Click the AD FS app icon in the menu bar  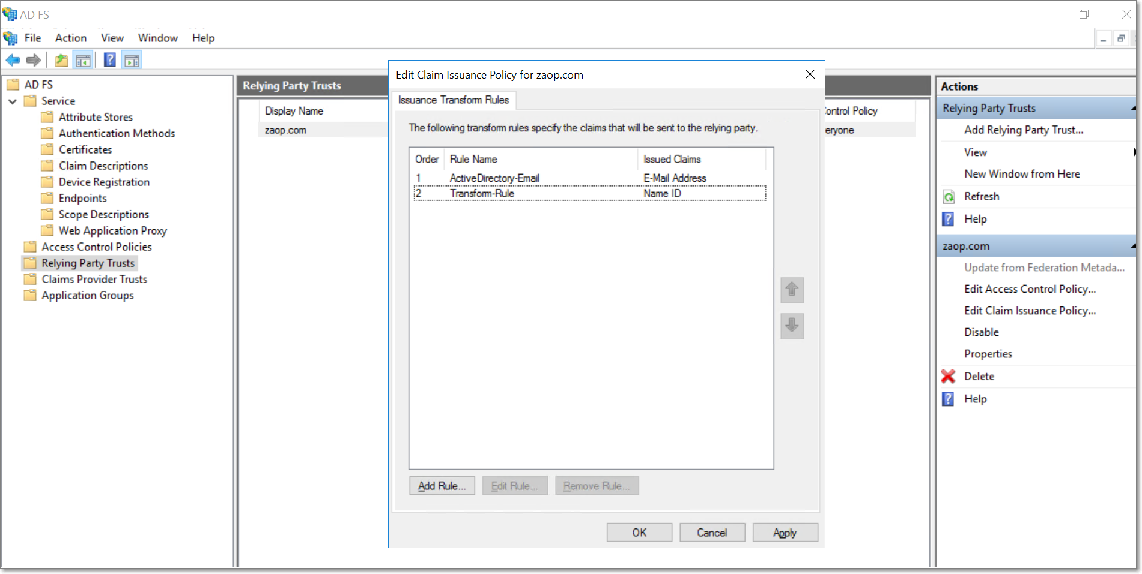click(10, 38)
